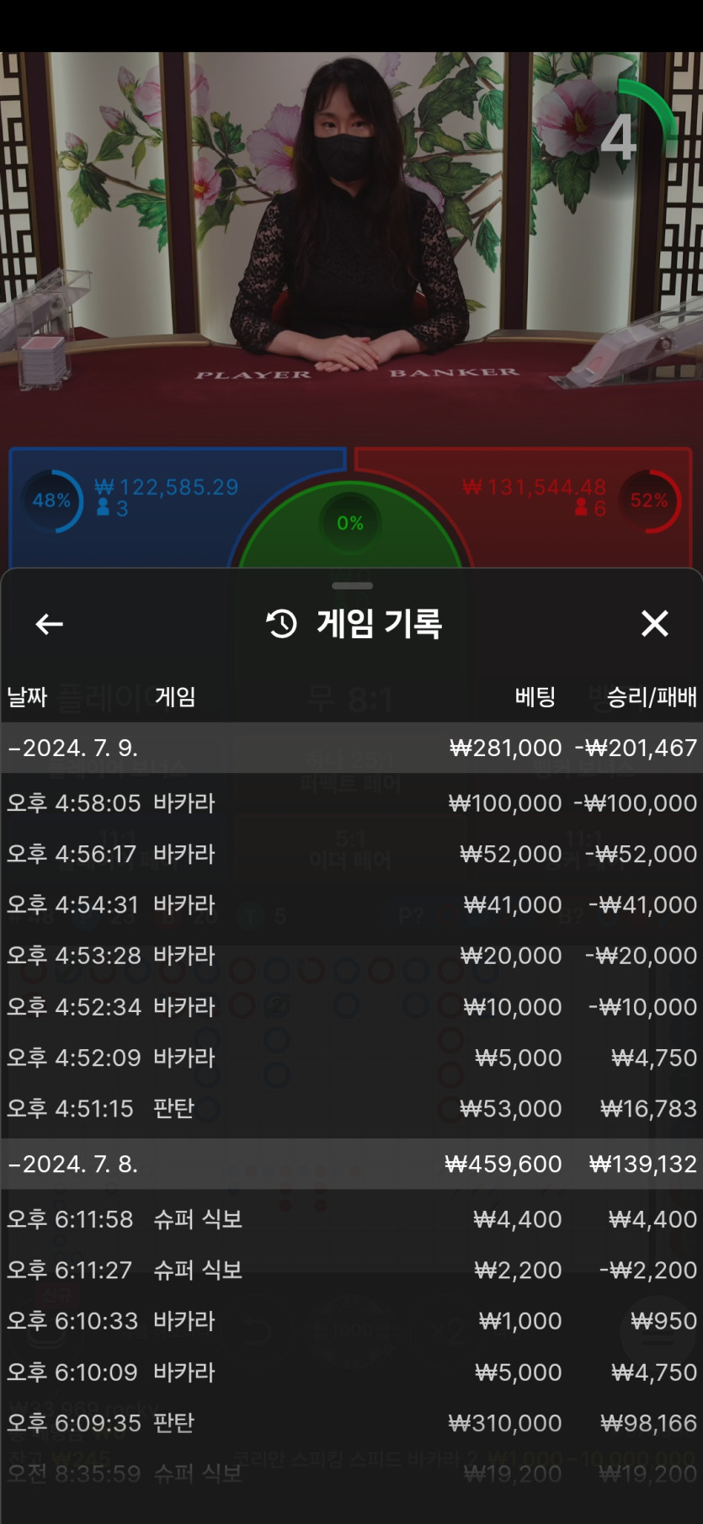Open the 오전 8:35:59 슈퍼 식보 record
703x1524 pixels.
pos(351,1473)
